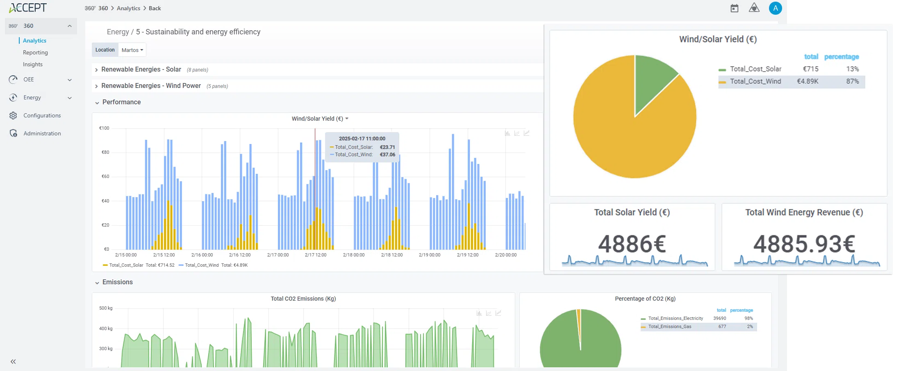The image size is (910, 371).
Task: Click the Energy lightning icon
Action: coord(13,97)
